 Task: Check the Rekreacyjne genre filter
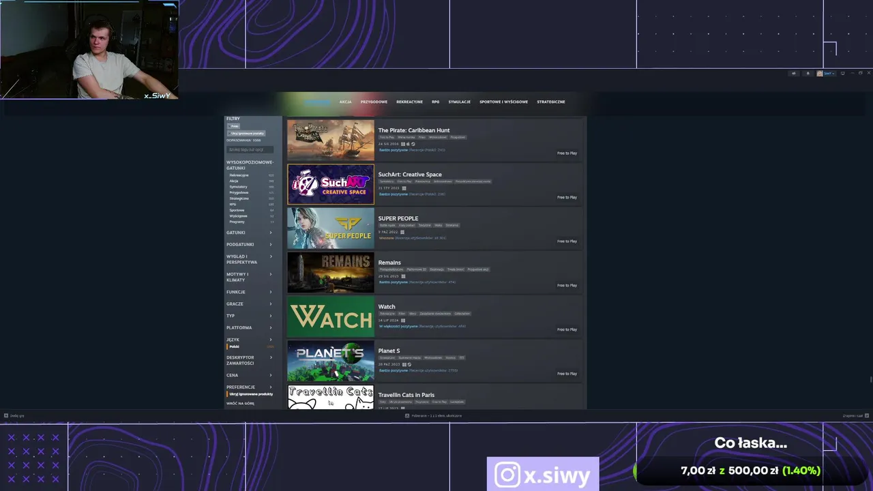[x=251, y=175]
